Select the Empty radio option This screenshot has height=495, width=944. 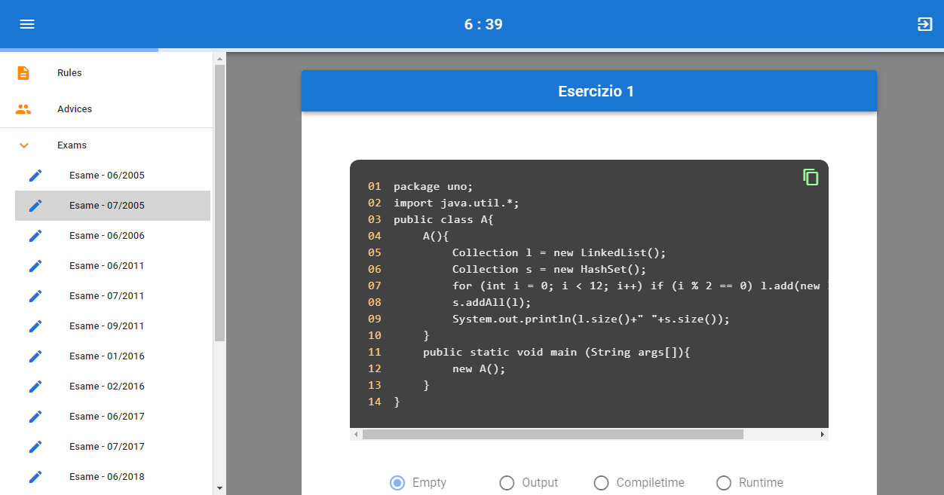(x=397, y=483)
